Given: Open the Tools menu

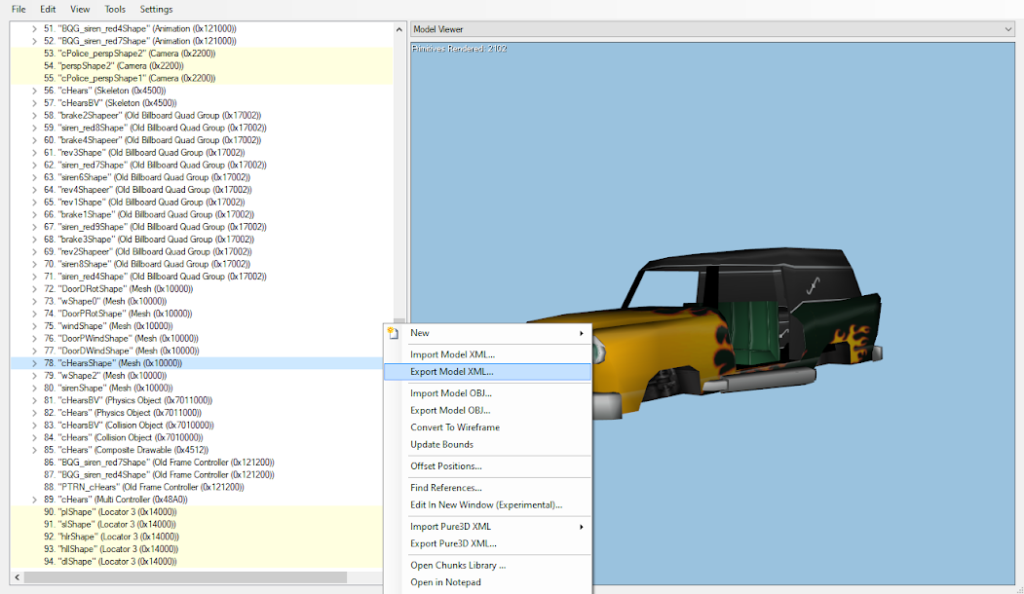Looking at the screenshot, I should pos(115,9).
